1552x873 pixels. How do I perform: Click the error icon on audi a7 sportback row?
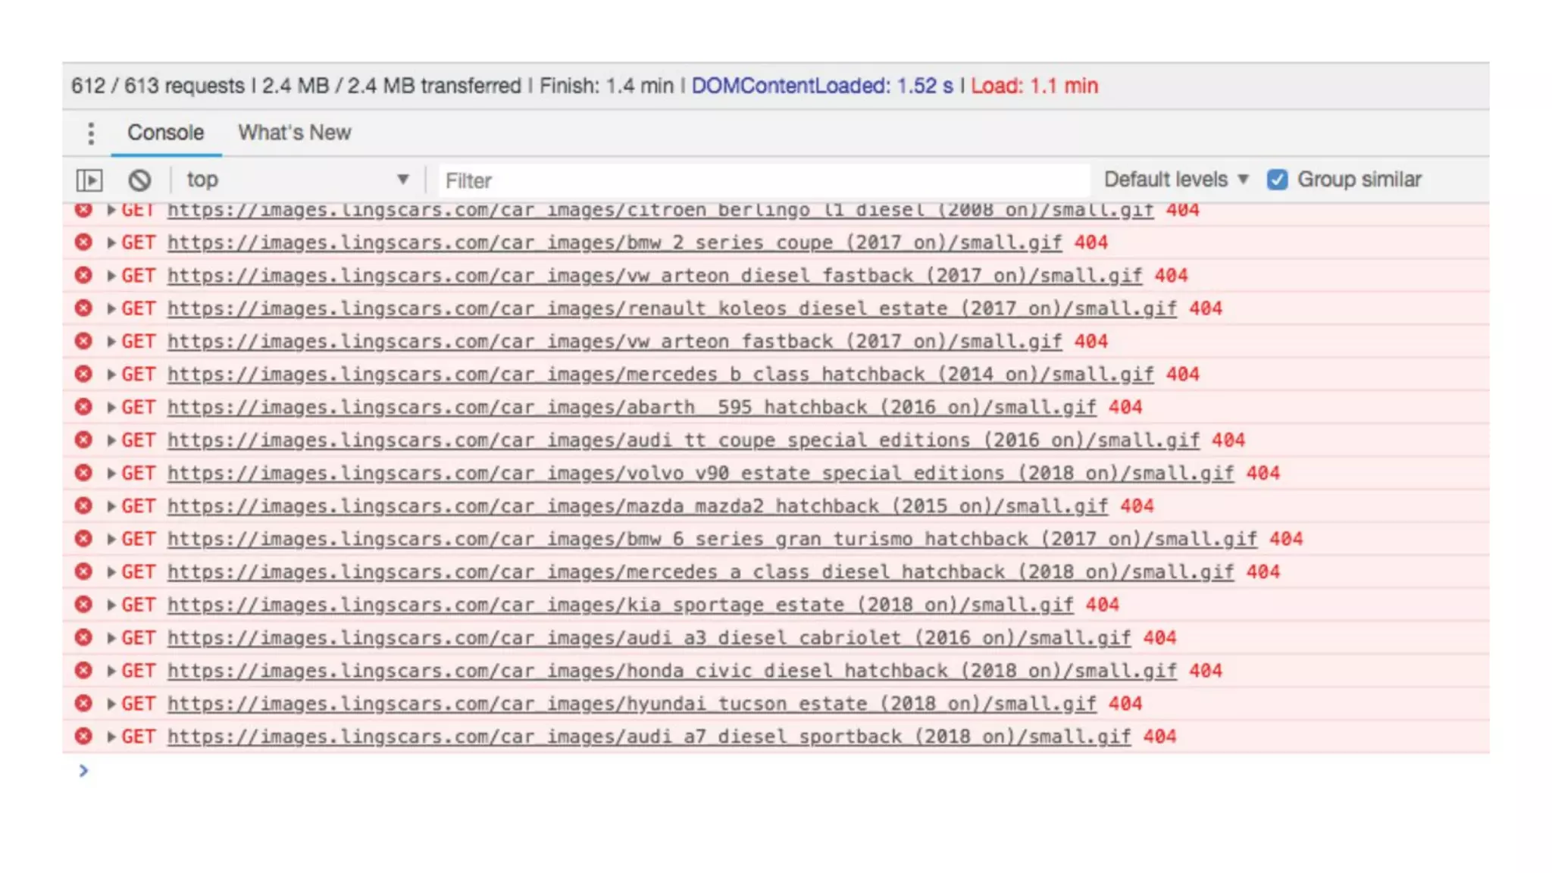(x=83, y=737)
